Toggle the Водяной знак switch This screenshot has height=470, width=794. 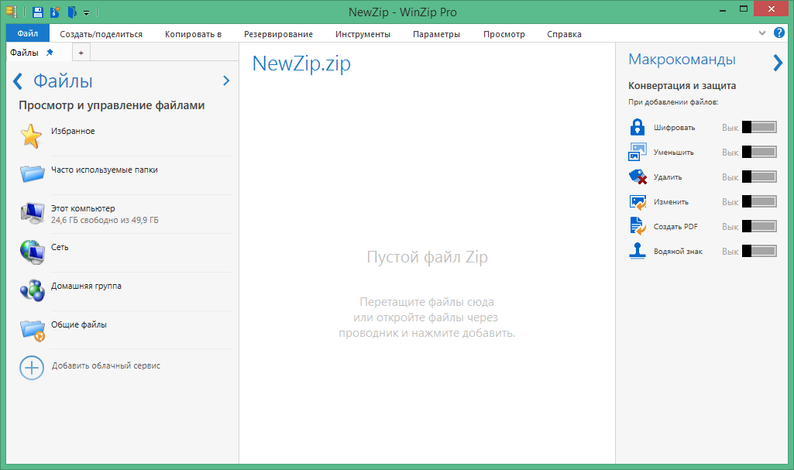(760, 251)
